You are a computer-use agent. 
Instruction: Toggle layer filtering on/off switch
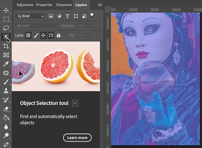coord(92,16)
